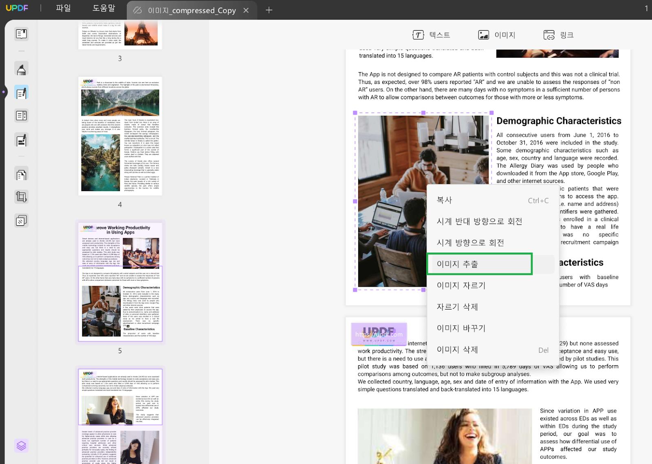Open the 파일 menu
The width and height of the screenshot is (652, 464).
[63, 8]
